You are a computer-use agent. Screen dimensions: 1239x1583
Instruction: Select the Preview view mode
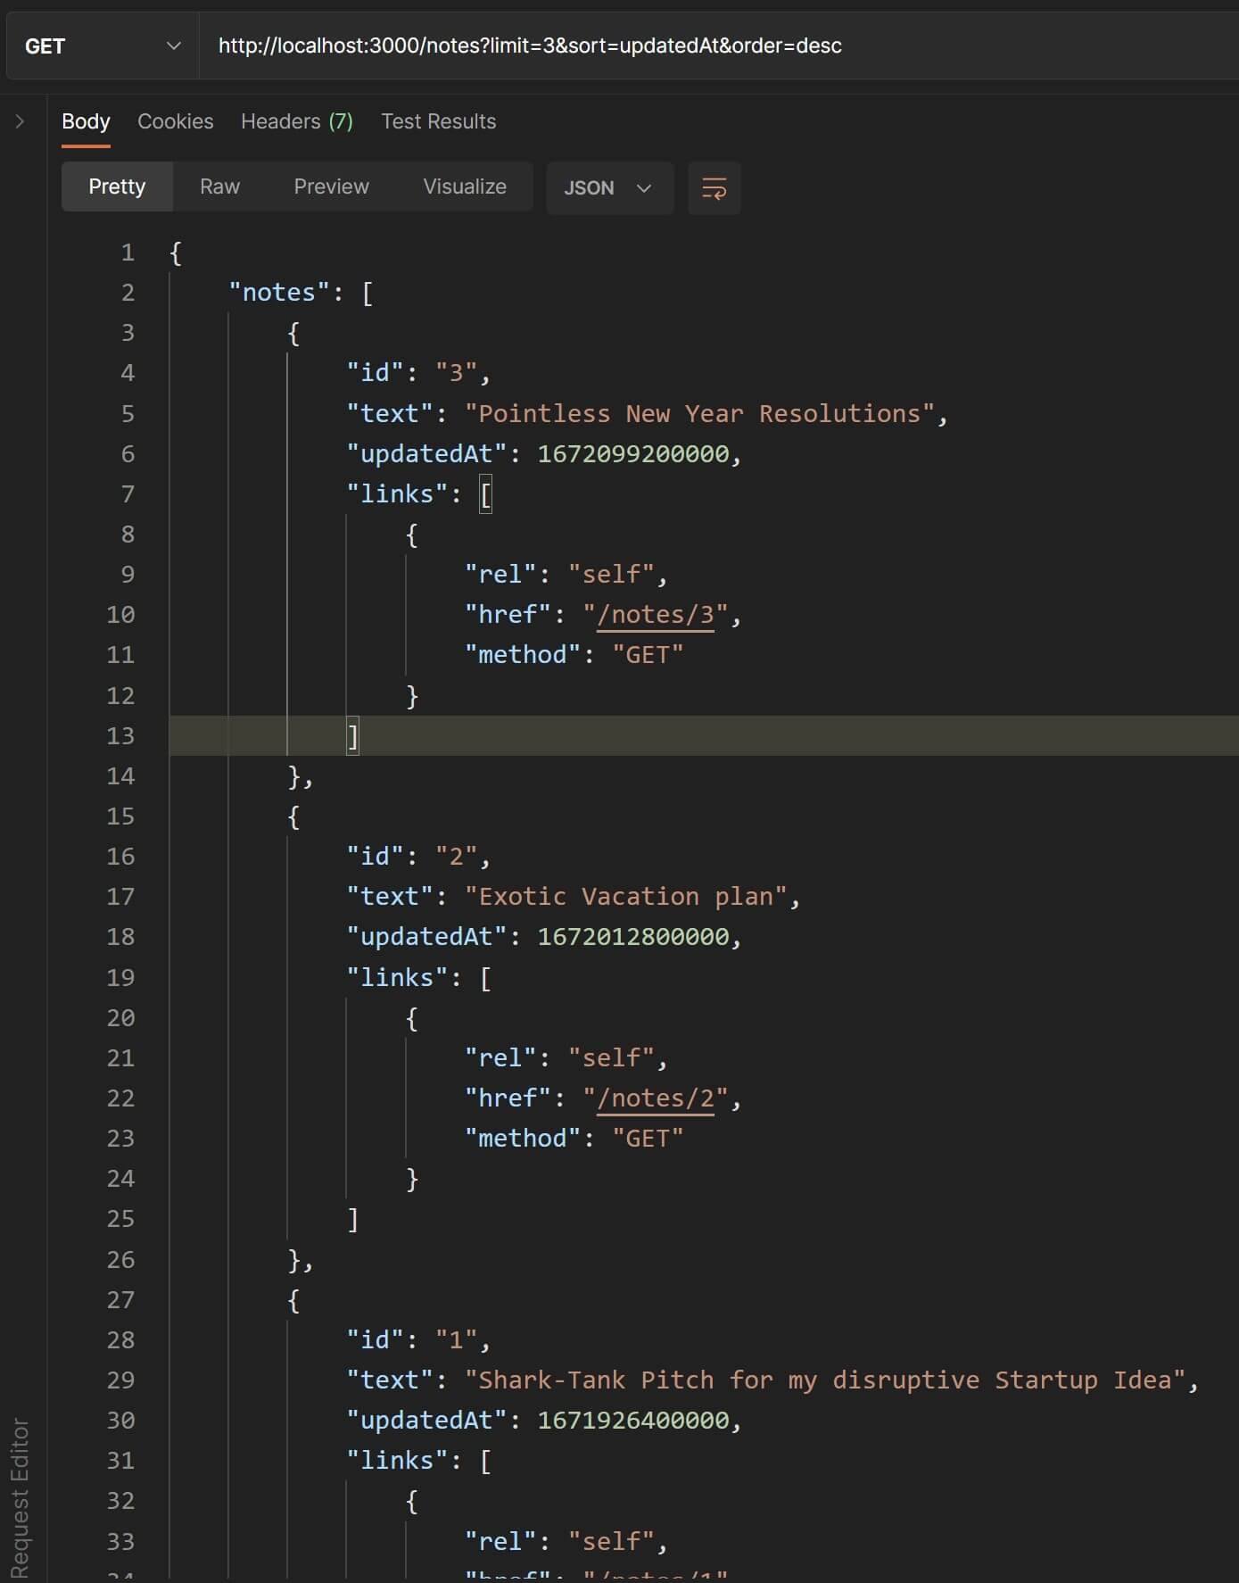331,186
